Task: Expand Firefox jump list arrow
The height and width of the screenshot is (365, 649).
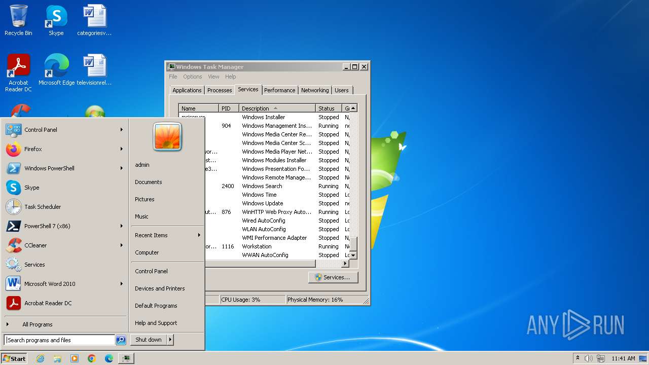Action: 122,149
